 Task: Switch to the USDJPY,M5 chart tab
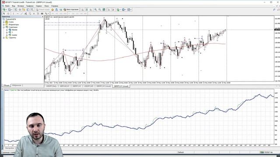tap(88, 86)
